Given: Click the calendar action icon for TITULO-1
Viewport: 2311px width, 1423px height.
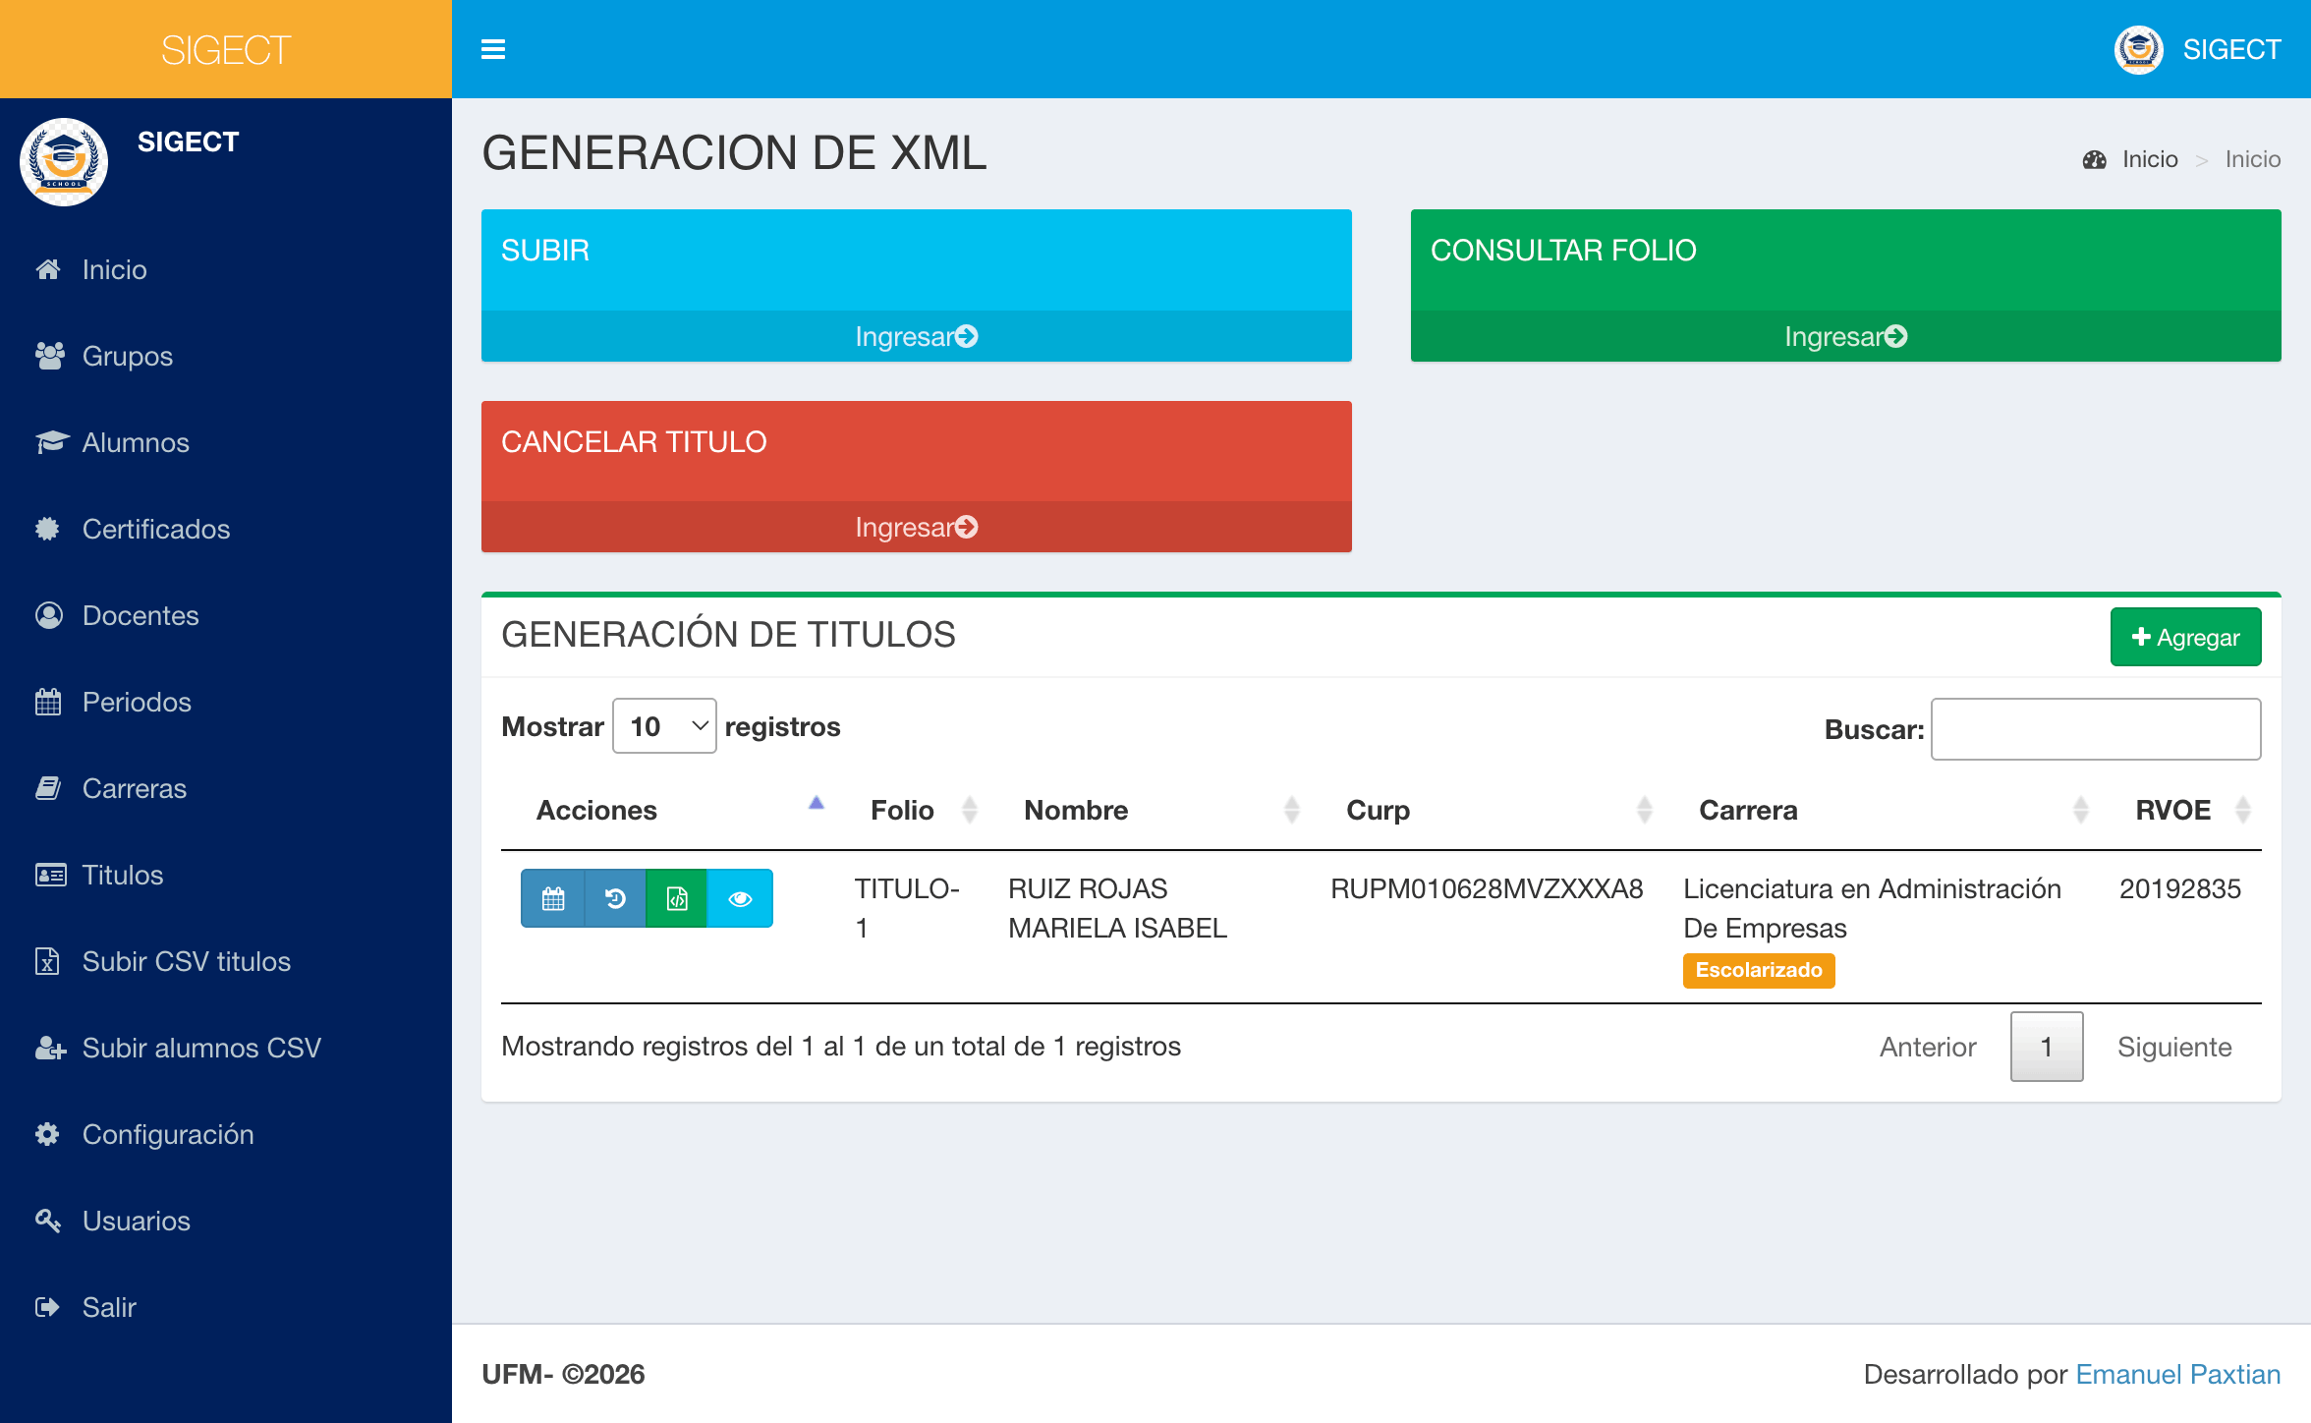Looking at the screenshot, I should pyautogui.click(x=553, y=897).
